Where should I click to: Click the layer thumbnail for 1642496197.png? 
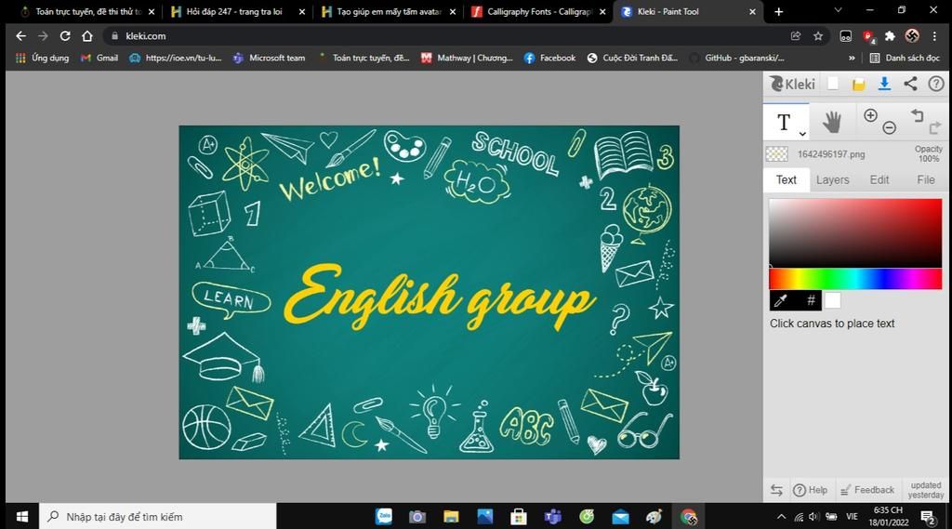point(776,154)
